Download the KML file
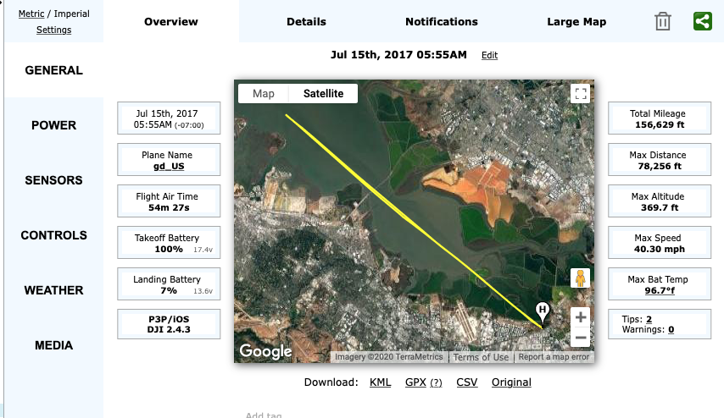 (380, 382)
